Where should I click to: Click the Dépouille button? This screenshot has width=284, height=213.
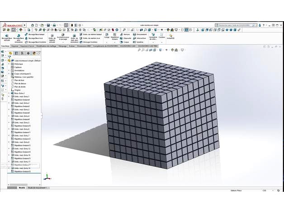pos(126,38)
